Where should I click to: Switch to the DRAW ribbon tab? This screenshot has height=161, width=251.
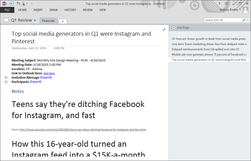coord(53,10)
